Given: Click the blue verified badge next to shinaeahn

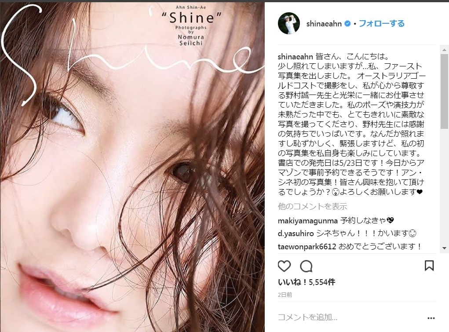Looking at the screenshot, I should (x=347, y=23).
